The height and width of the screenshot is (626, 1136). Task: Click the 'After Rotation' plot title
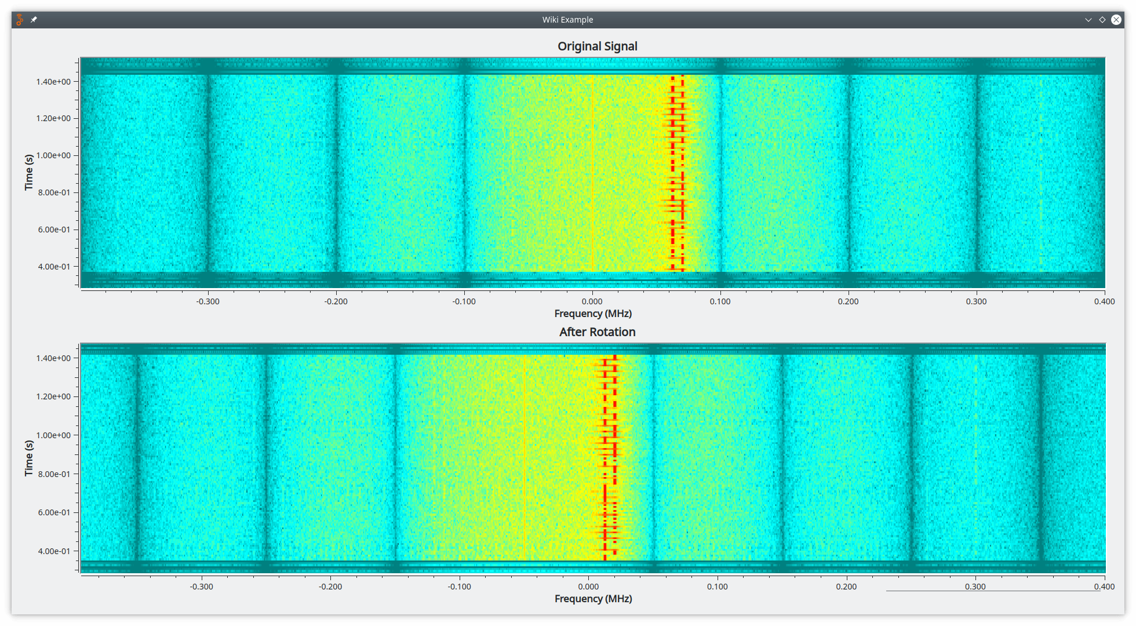(x=597, y=332)
